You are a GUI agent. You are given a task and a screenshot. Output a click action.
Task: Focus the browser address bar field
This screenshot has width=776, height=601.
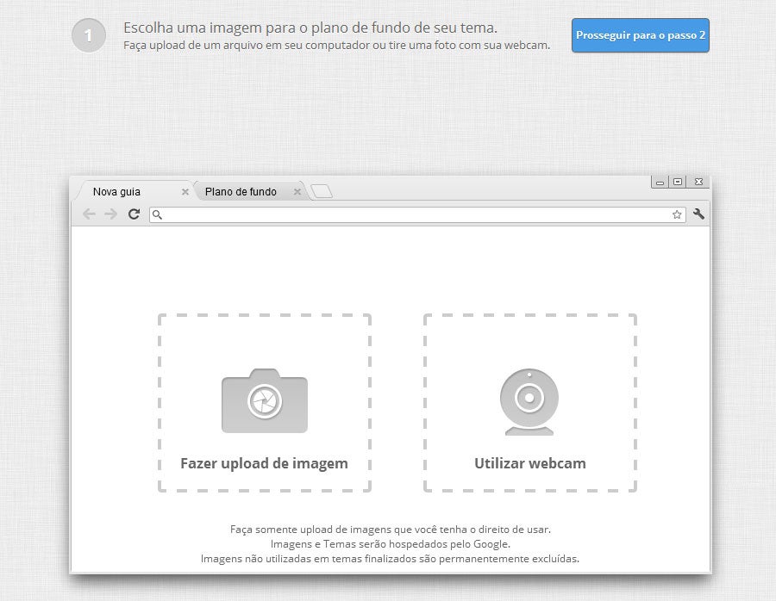click(x=414, y=214)
